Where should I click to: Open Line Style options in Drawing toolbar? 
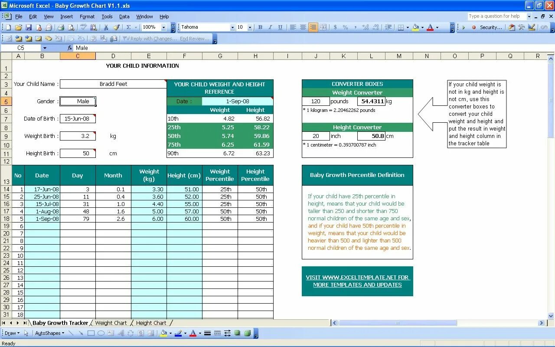pos(207,333)
